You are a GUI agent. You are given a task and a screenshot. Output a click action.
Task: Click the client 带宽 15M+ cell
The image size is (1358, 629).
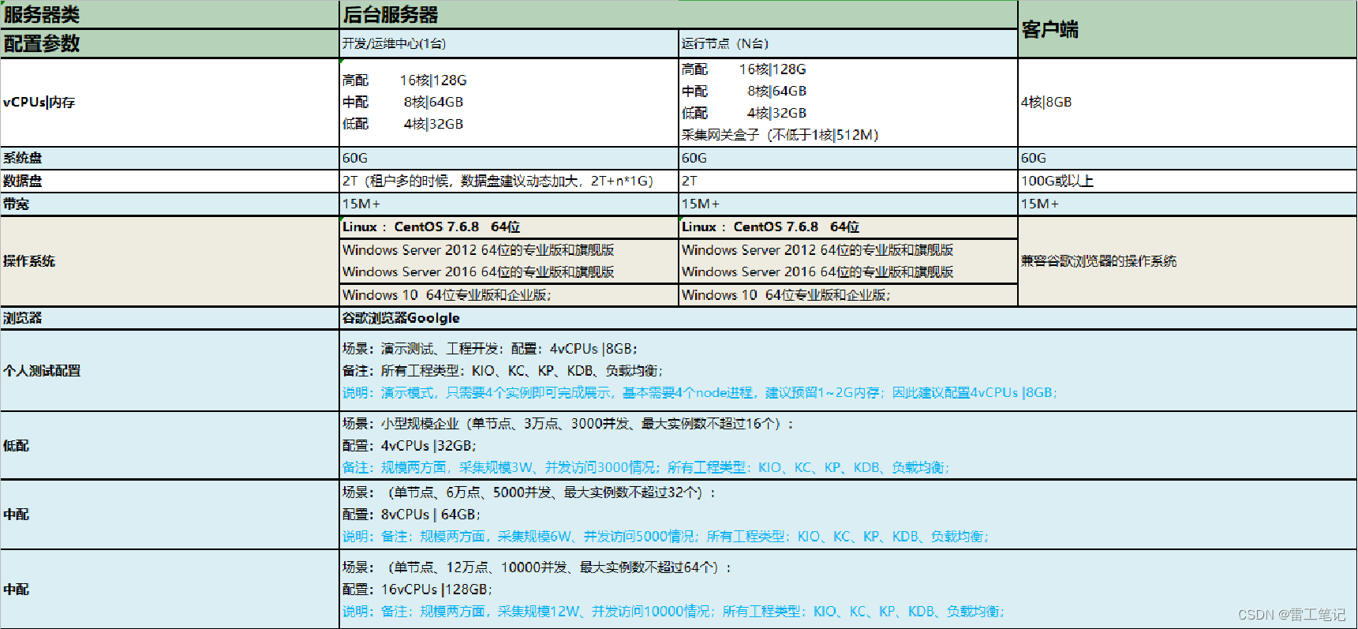click(1188, 204)
